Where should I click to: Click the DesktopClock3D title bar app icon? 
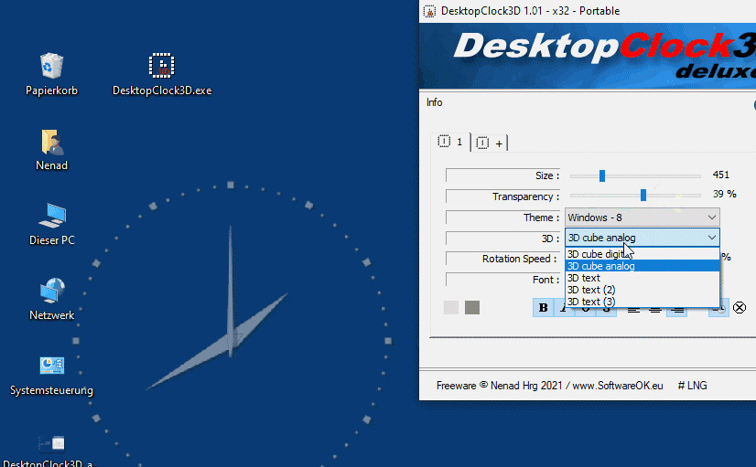(429, 11)
